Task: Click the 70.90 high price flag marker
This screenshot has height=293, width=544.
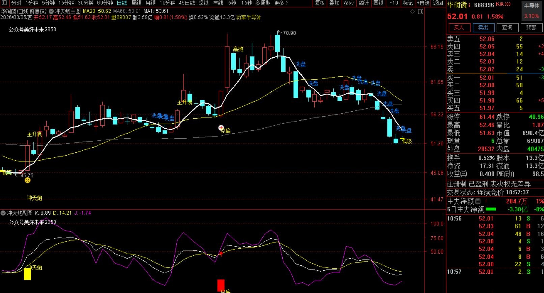Action: (278, 32)
